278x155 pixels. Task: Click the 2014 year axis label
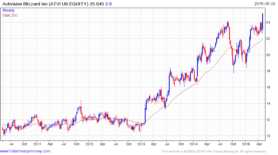point(193,144)
